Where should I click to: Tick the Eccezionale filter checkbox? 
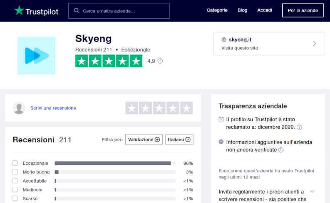[x=15, y=163]
